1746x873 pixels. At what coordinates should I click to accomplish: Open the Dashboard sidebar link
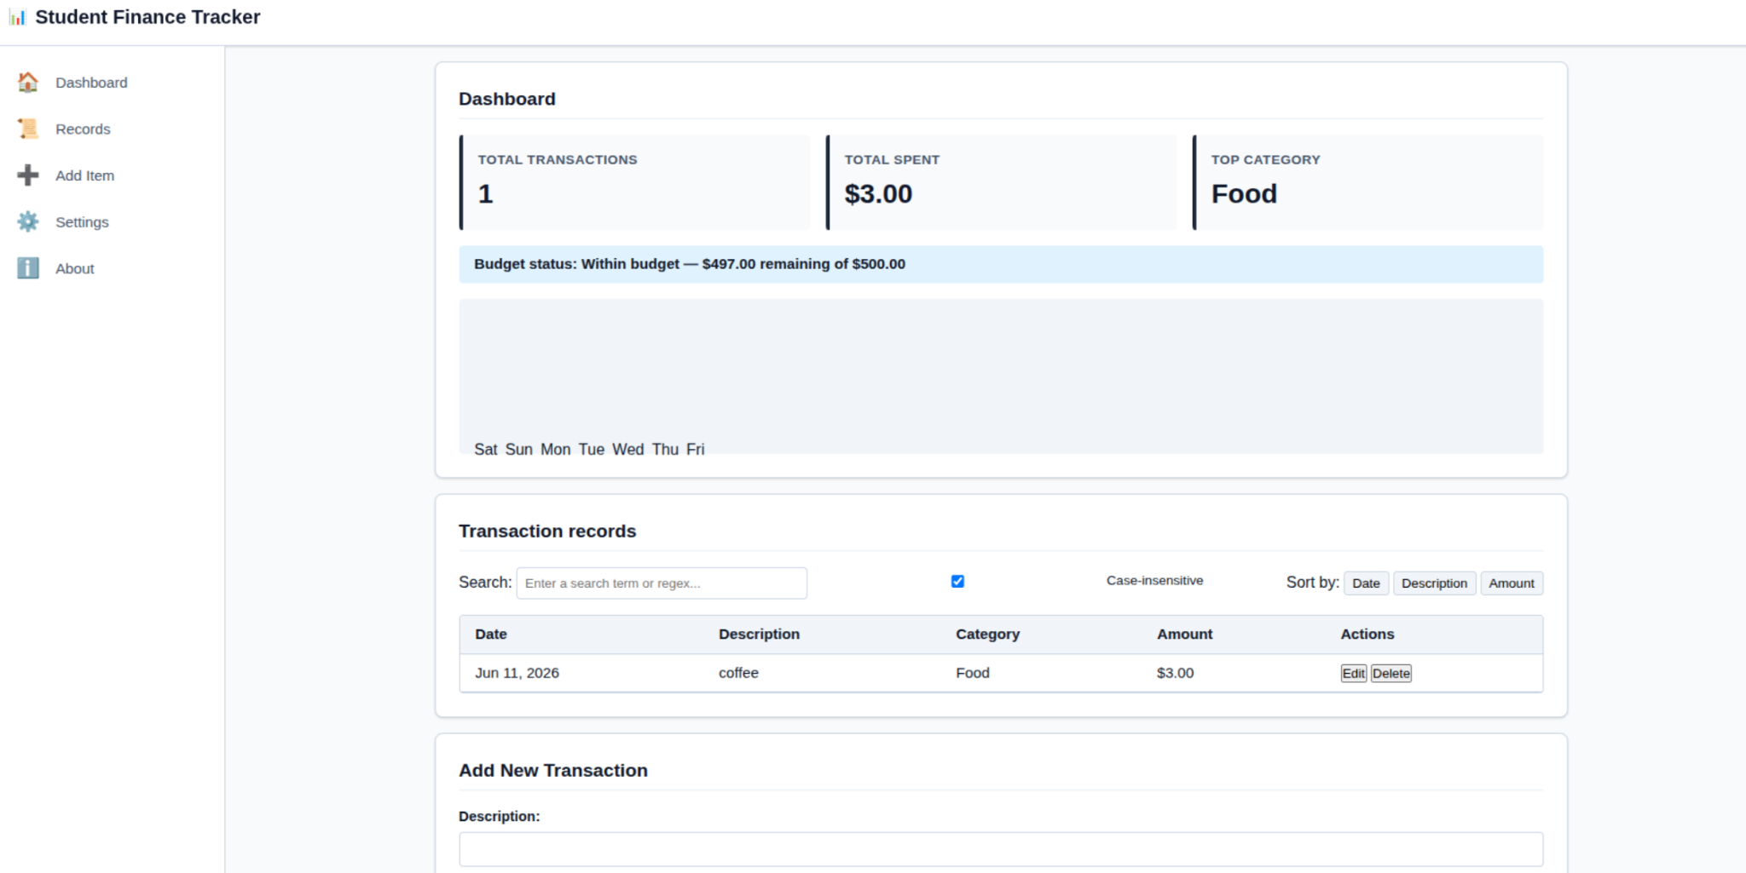tap(91, 83)
